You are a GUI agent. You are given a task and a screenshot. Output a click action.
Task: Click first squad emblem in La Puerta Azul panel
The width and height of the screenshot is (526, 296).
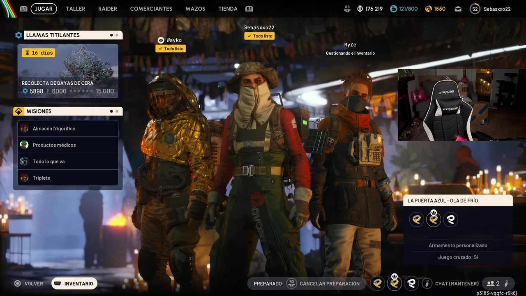[x=416, y=219]
